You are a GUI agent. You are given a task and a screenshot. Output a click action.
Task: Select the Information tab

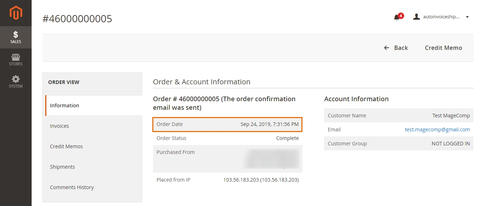click(x=64, y=106)
